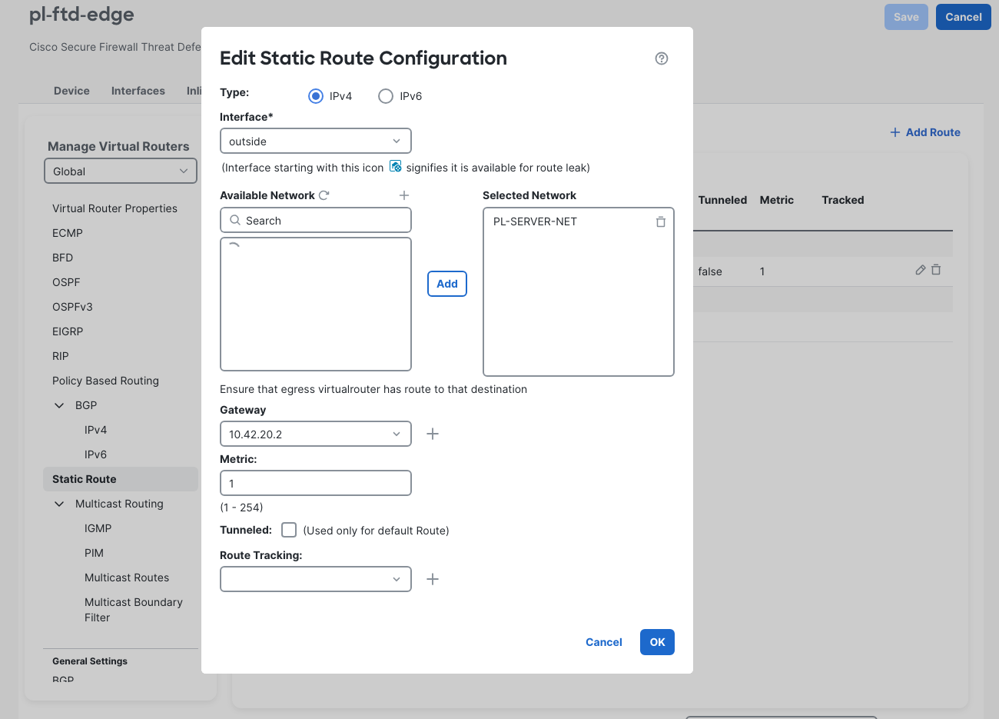Open the Gateway dropdown showing 10.42.20.2
The height and width of the screenshot is (719, 999).
coord(316,434)
